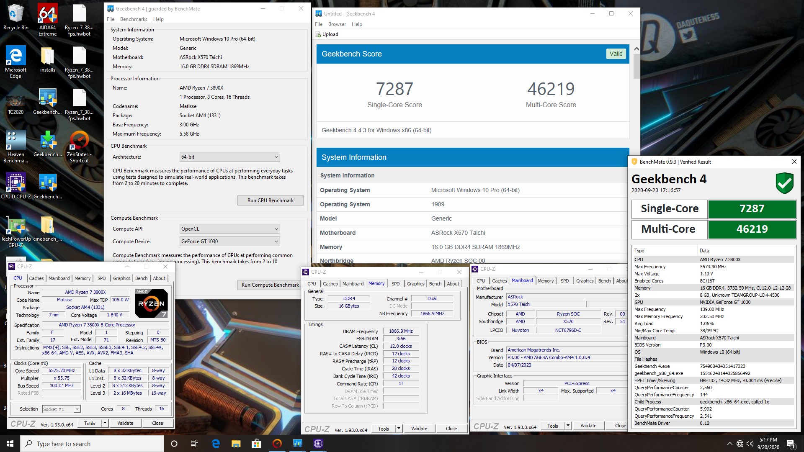Click Validate in left CPU-Z window
Viewport: 804px width, 452px height.
tap(125, 423)
